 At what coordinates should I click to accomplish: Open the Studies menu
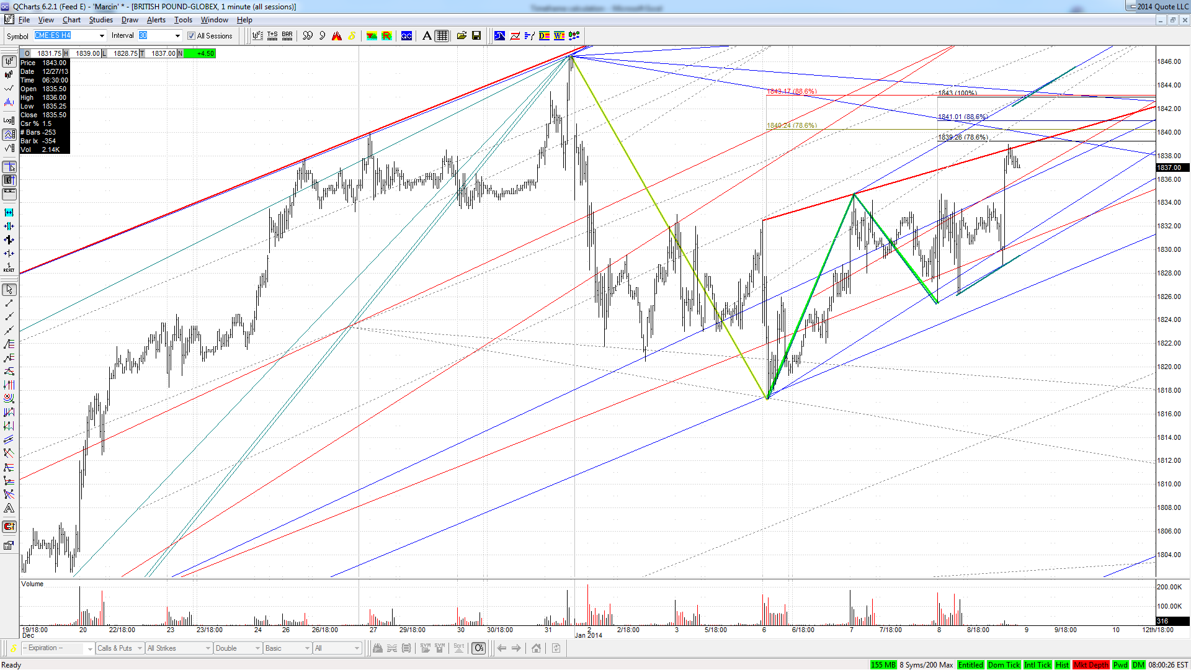[100, 20]
